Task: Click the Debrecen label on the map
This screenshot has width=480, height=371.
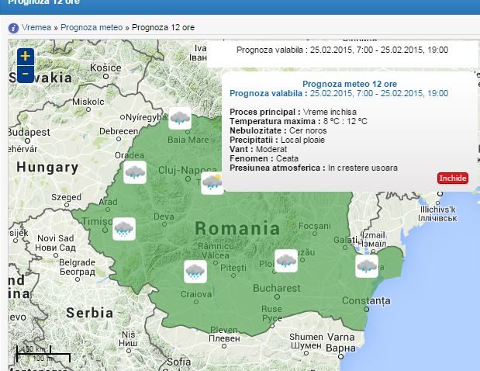Action: (119, 131)
